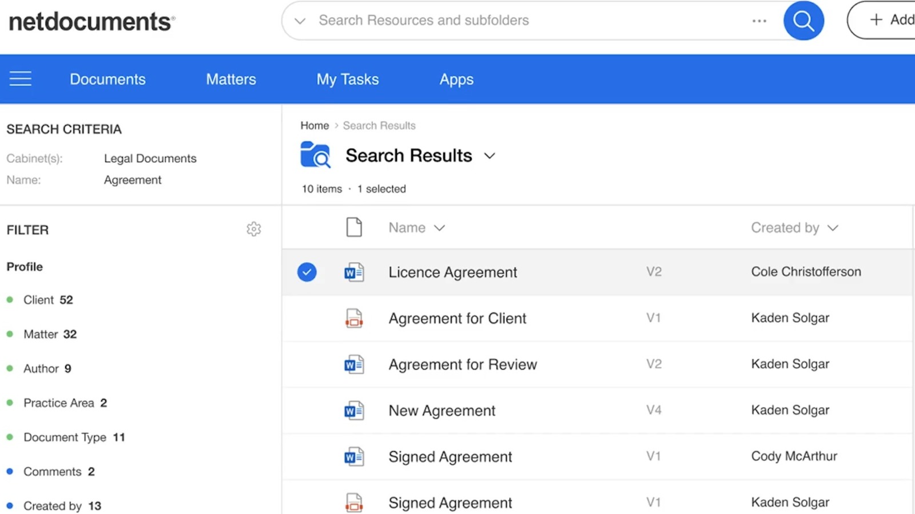Click the magnifying glass search icon
Viewport: 915px width, 514px height.
[x=803, y=20]
